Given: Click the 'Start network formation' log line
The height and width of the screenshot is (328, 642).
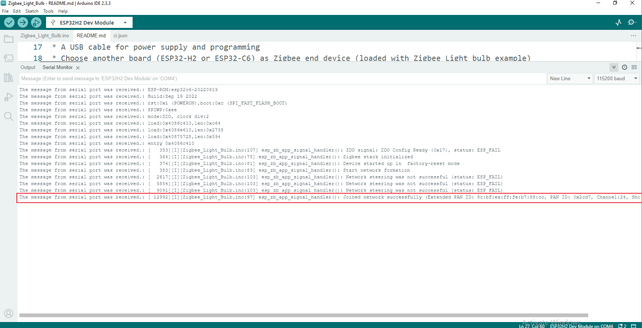Looking at the screenshot, I should coord(214,170).
